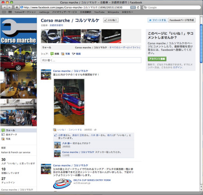Click the 京都府京都市 location link

click(x=56, y=25)
